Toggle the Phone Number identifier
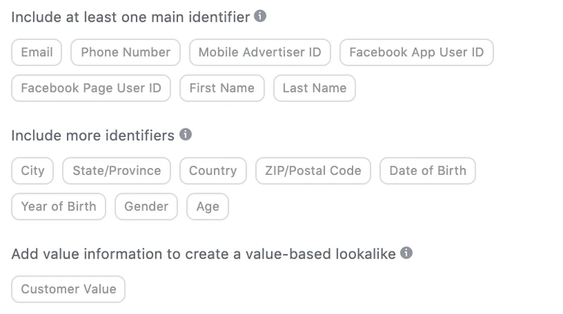Viewport: 563px width, 314px height. pos(125,52)
